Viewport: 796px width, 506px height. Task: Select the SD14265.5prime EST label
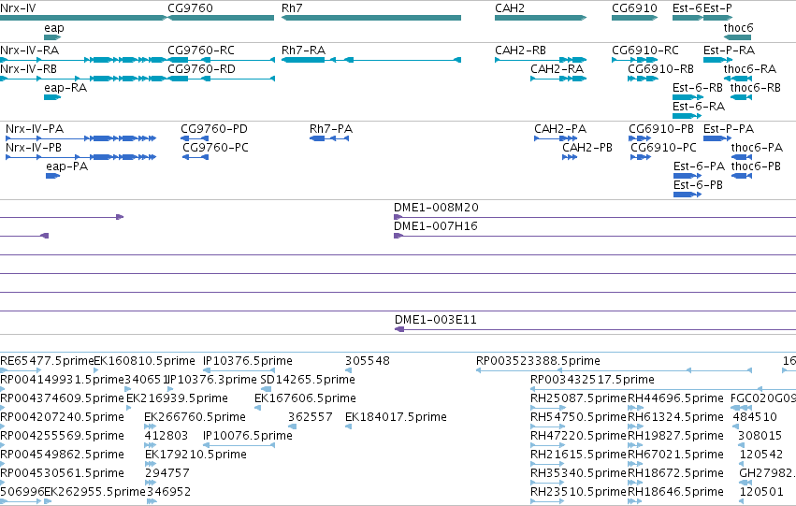pyautogui.click(x=308, y=380)
